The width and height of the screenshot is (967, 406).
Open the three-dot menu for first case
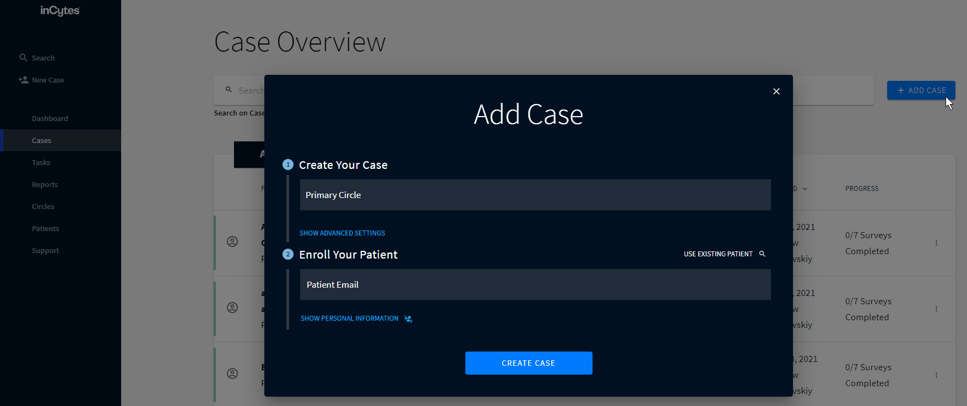[x=936, y=243]
